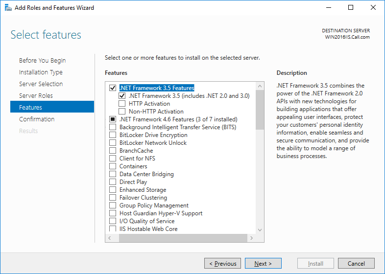Click the vertical scrollbar thumb in features list

coord(260,110)
